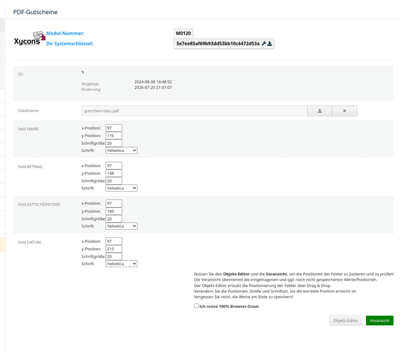Click y-Position field with value 189
The image size is (407, 358).
(x=114, y=211)
